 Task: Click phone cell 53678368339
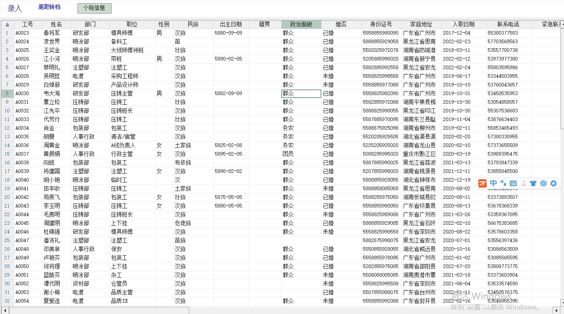(x=508, y=206)
